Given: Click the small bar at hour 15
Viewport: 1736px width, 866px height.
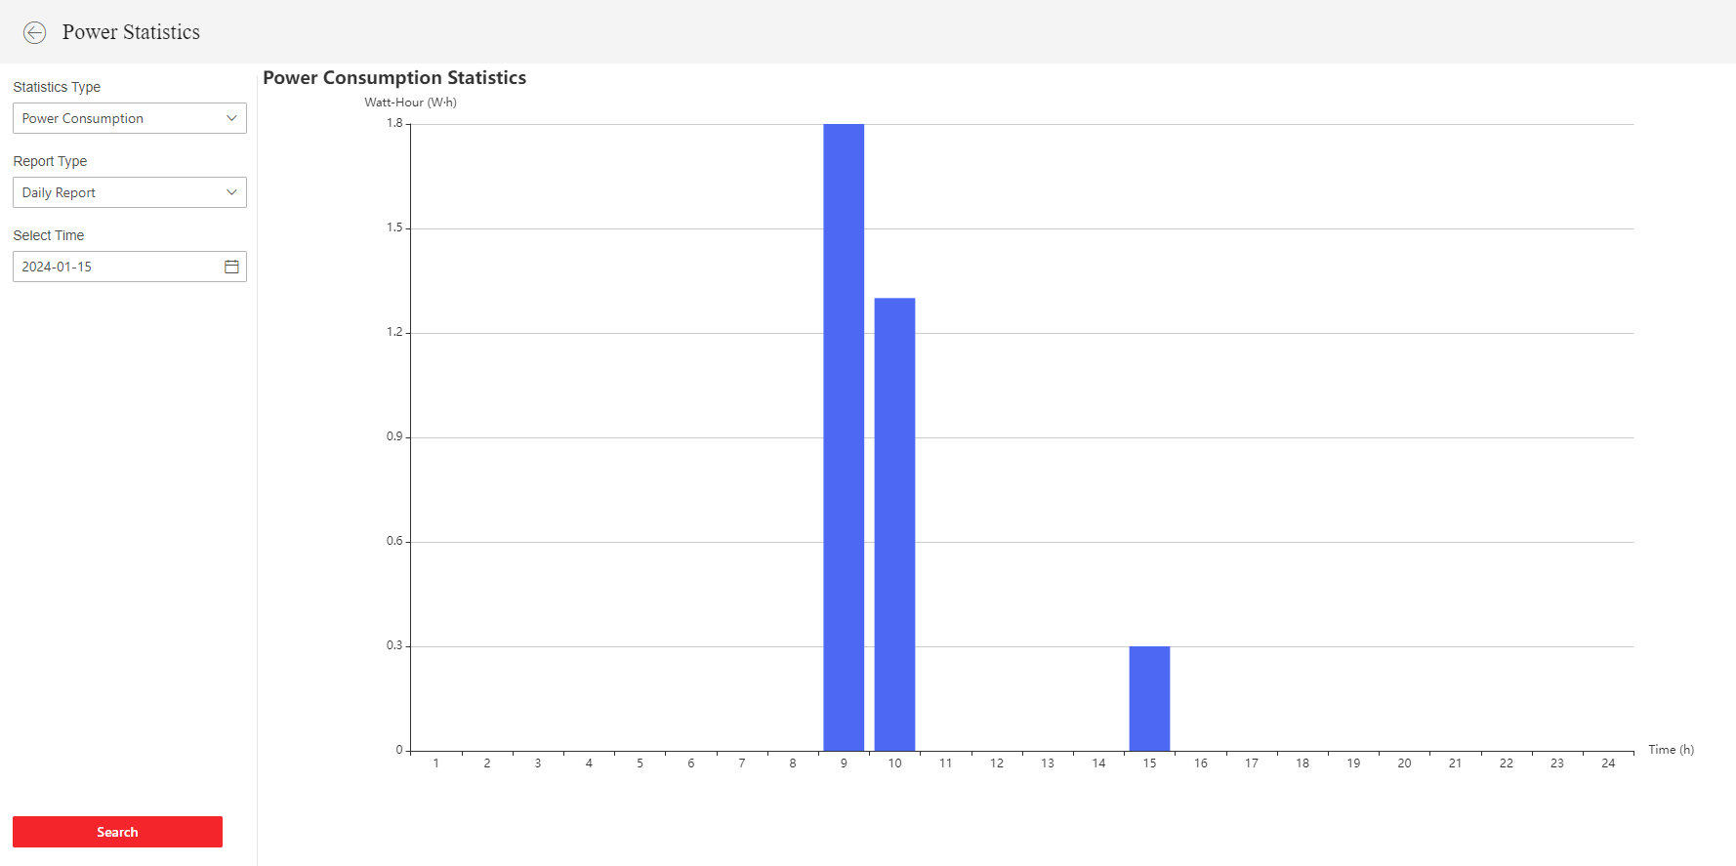Looking at the screenshot, I should [x=1149, y=698].
